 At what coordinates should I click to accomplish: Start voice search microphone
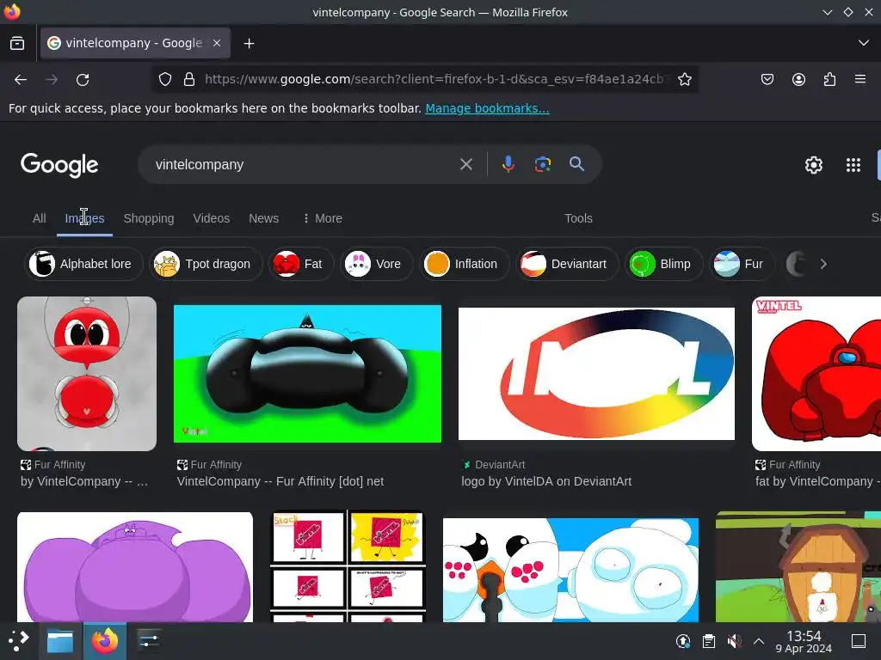click(x=508, y=164)
